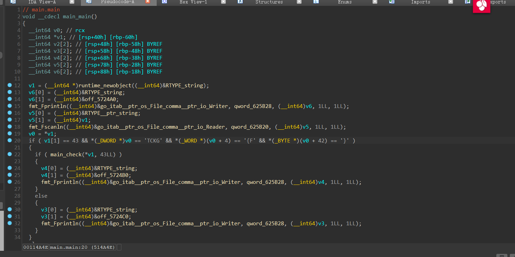Click the red overlay app icon top right

point(481,6)
